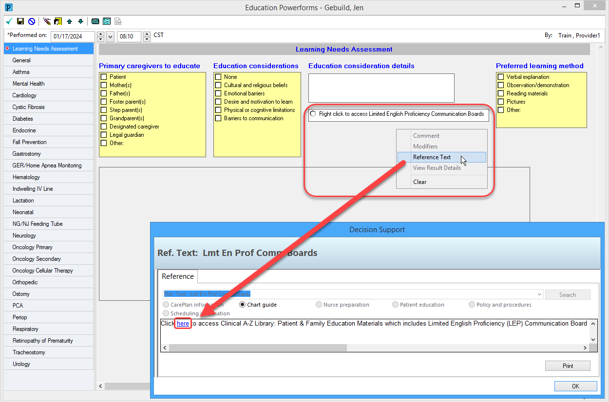
Task: Click the blue Cancel circle icon
Action: [x=32, y=21]
